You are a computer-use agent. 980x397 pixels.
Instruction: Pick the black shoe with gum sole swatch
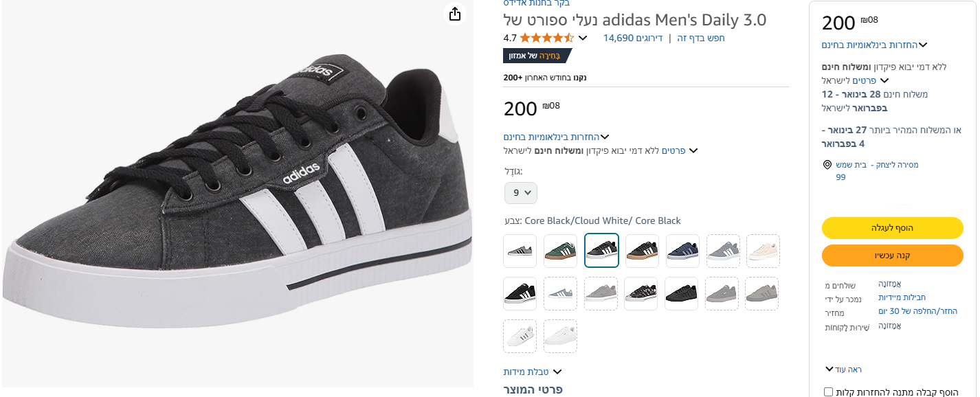coord(642,251)
